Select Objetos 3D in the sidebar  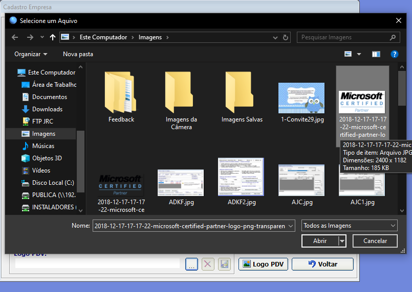[42, 158]
